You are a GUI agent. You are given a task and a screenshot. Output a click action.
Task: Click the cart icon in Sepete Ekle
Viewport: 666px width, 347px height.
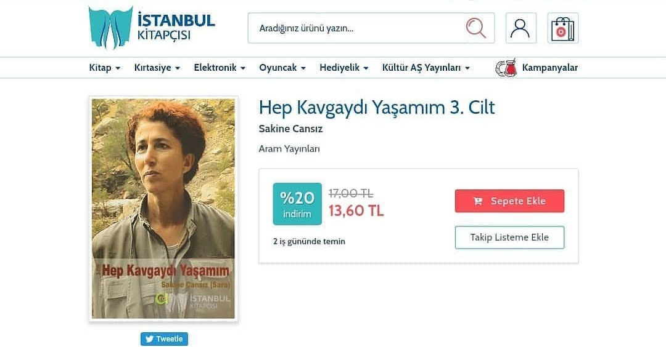478,201
